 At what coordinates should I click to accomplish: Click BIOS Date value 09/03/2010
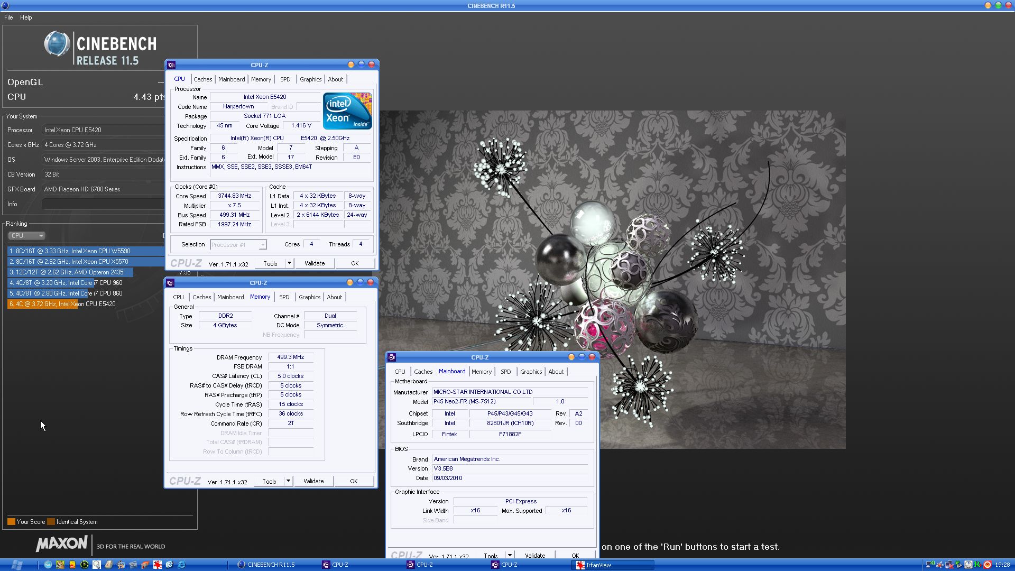[510, 478]
